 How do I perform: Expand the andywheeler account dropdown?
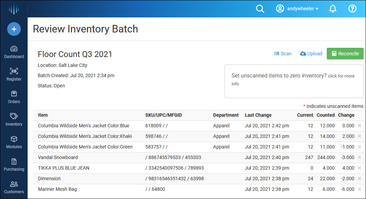point(303,9)
